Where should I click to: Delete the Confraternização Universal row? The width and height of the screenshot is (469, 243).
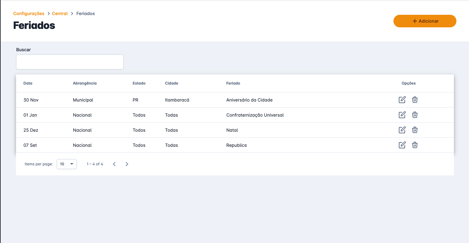point(415,115)
